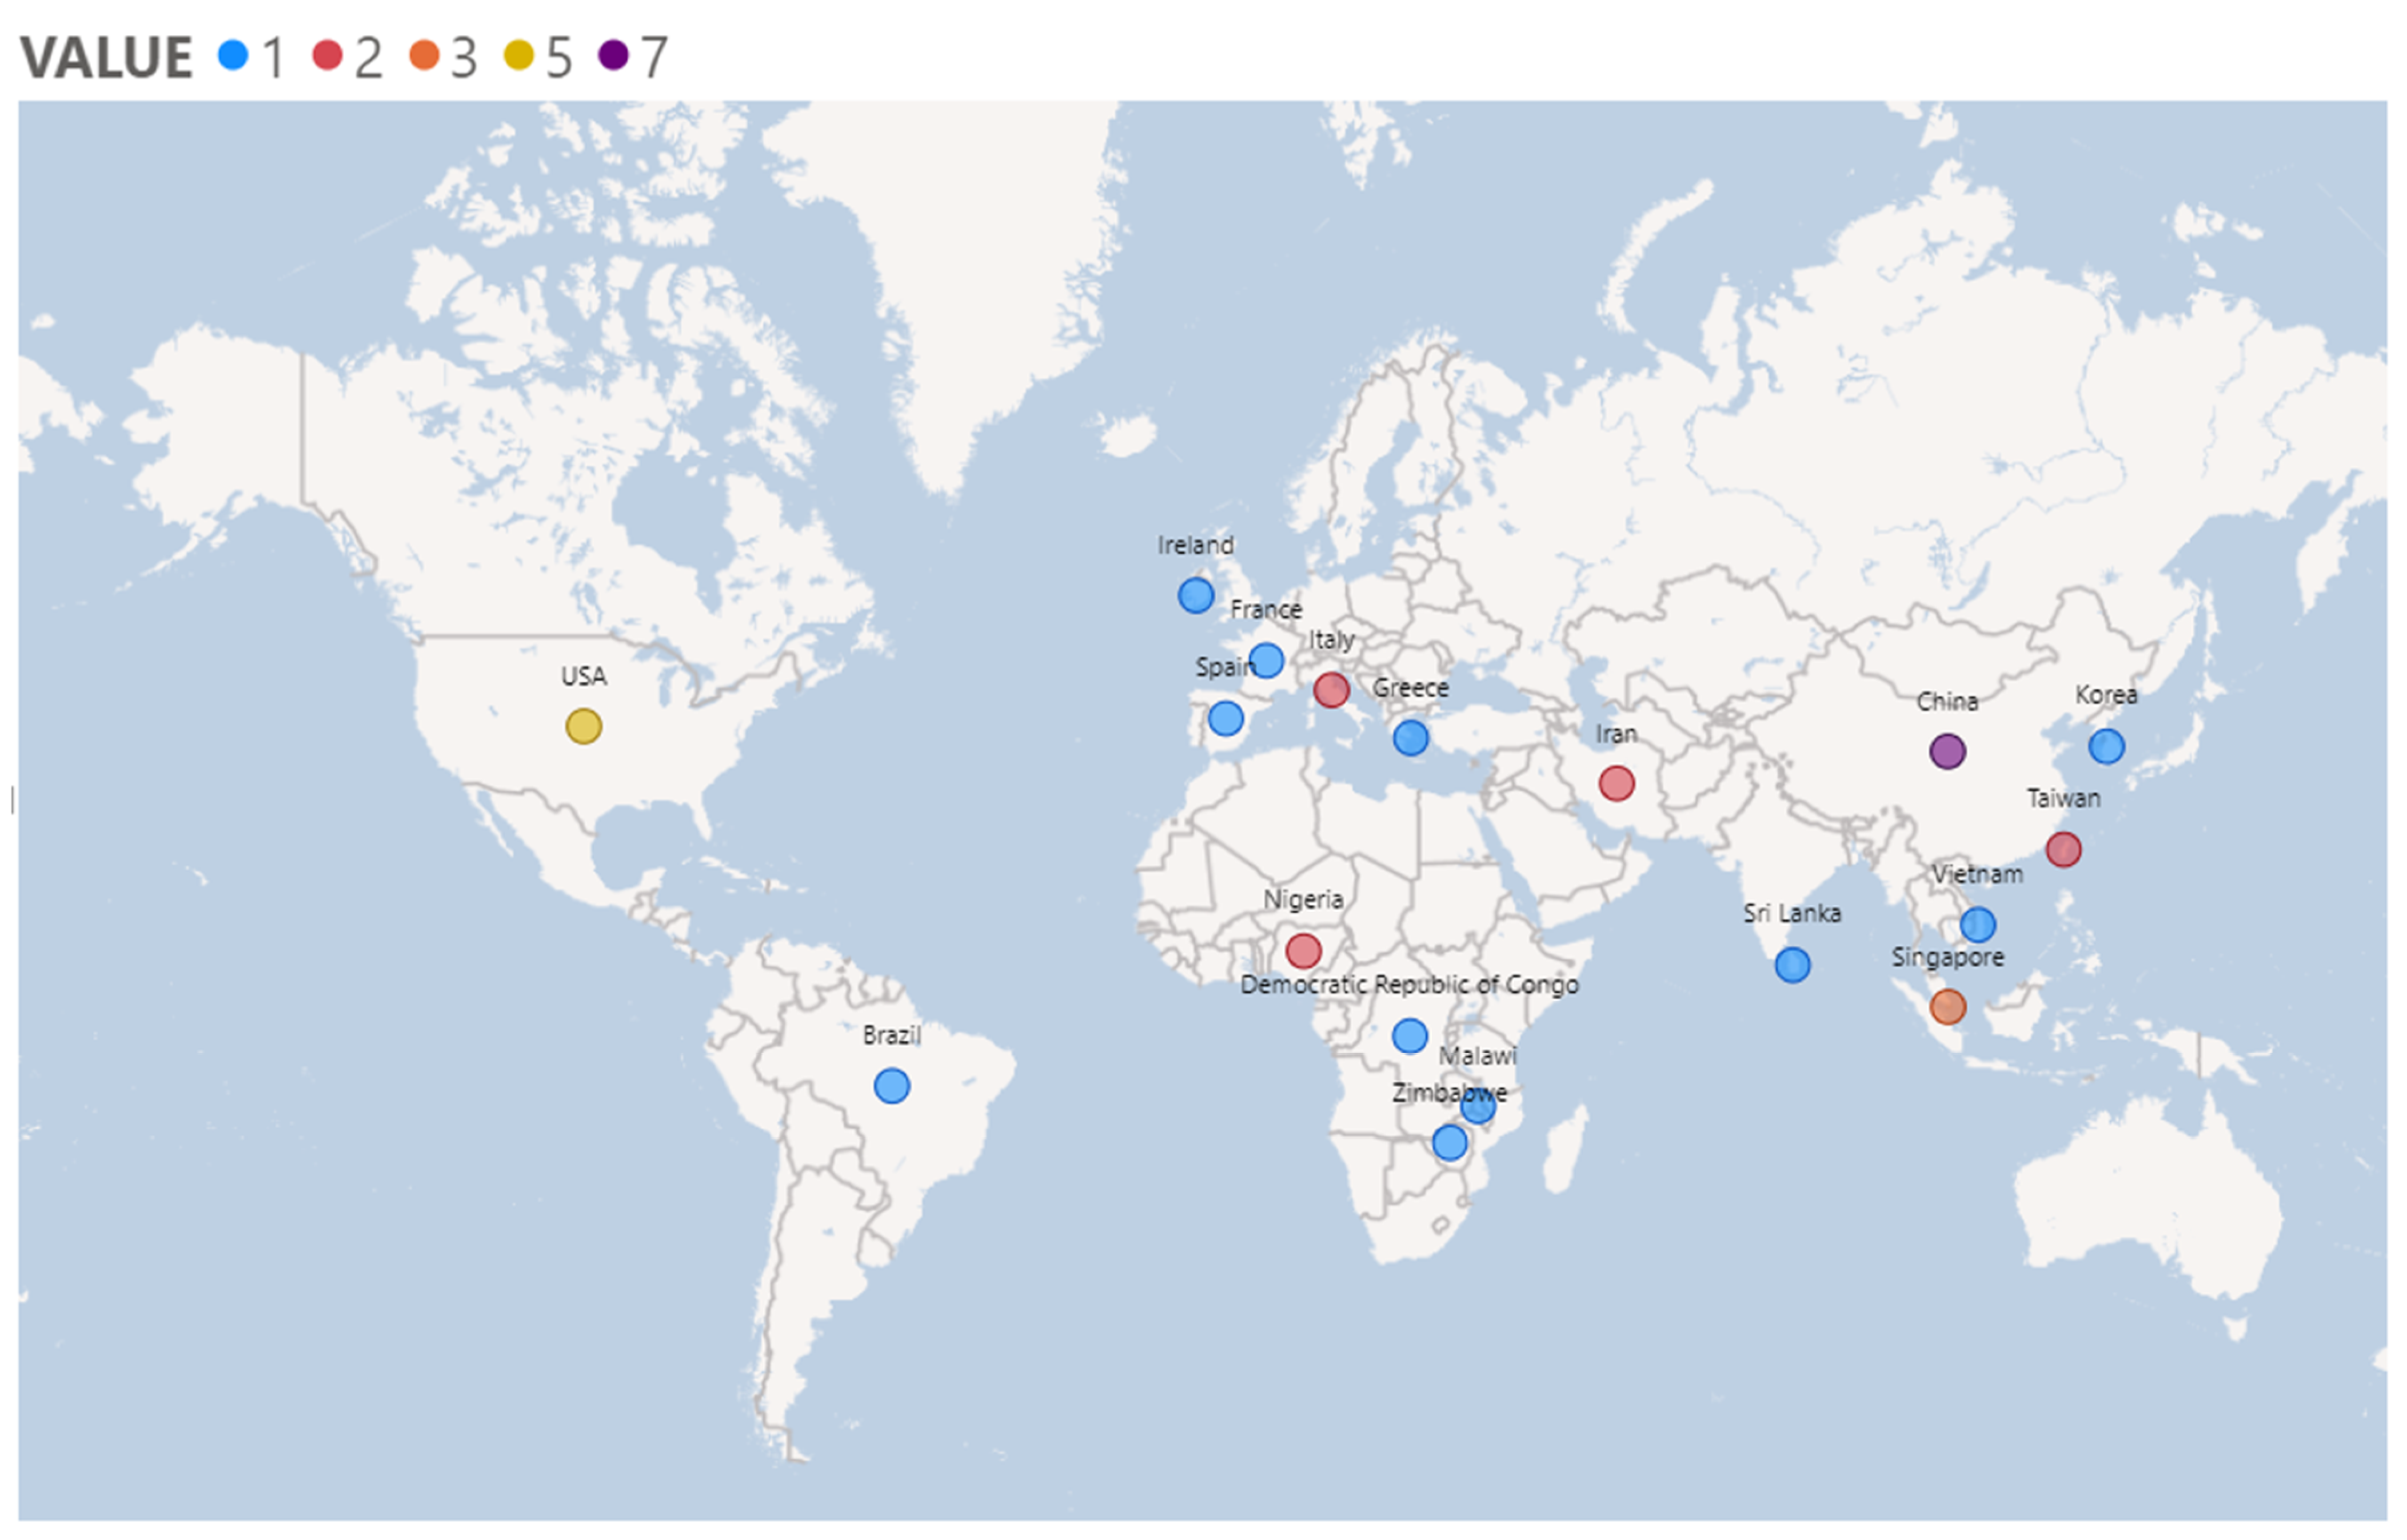
Task: Click the blue Korea map bubble
Action: tap(2106, 746)
